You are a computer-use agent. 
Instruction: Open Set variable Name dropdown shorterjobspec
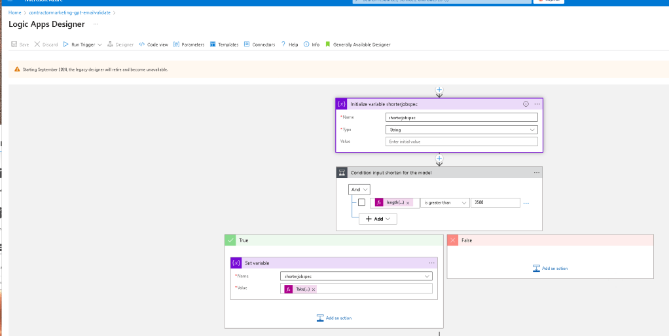pos(356,276)
